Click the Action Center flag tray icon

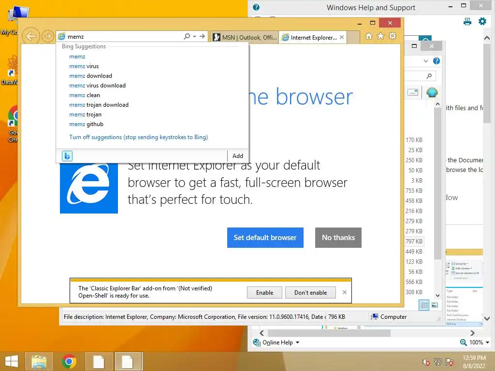click(x=450, y=362)
